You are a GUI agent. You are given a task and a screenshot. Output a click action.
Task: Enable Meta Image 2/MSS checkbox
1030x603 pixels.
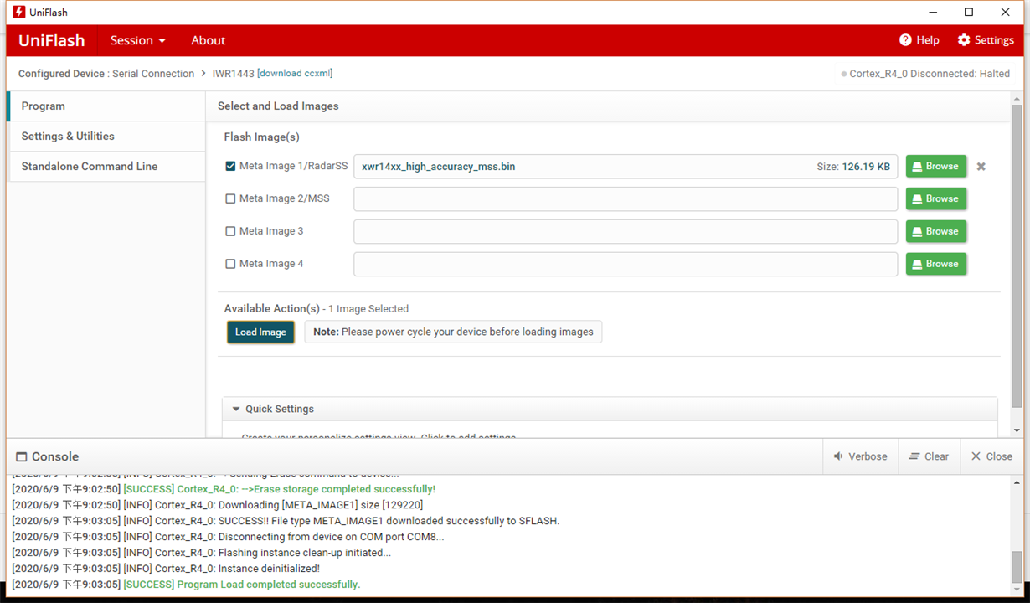pos(230,198)
